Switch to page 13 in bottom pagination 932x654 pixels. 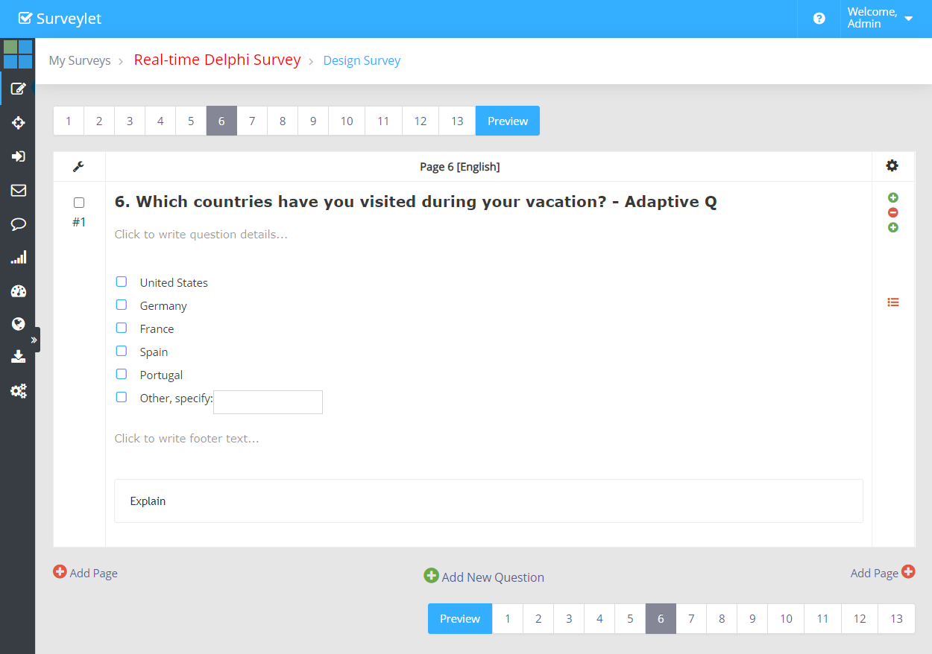pos(896,618)
